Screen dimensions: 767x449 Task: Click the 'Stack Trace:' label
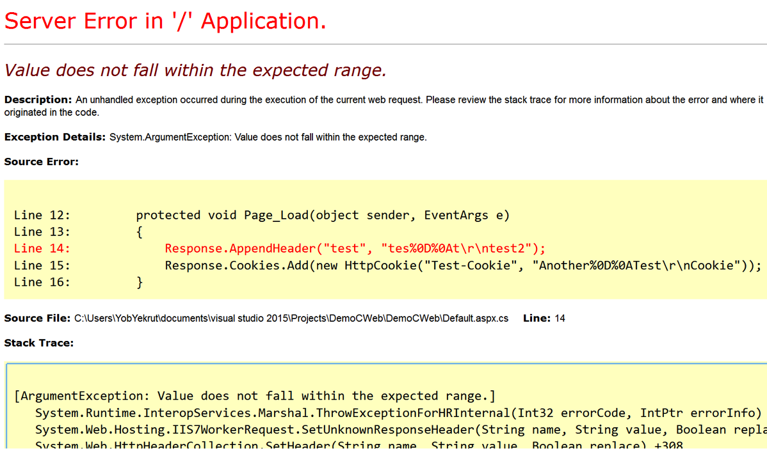[39, 343]
